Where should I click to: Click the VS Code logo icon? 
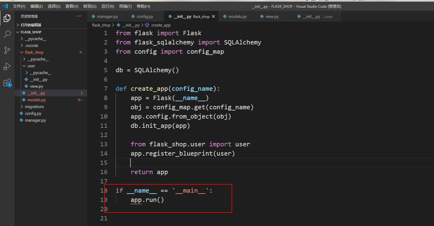(x=5, y=6)
